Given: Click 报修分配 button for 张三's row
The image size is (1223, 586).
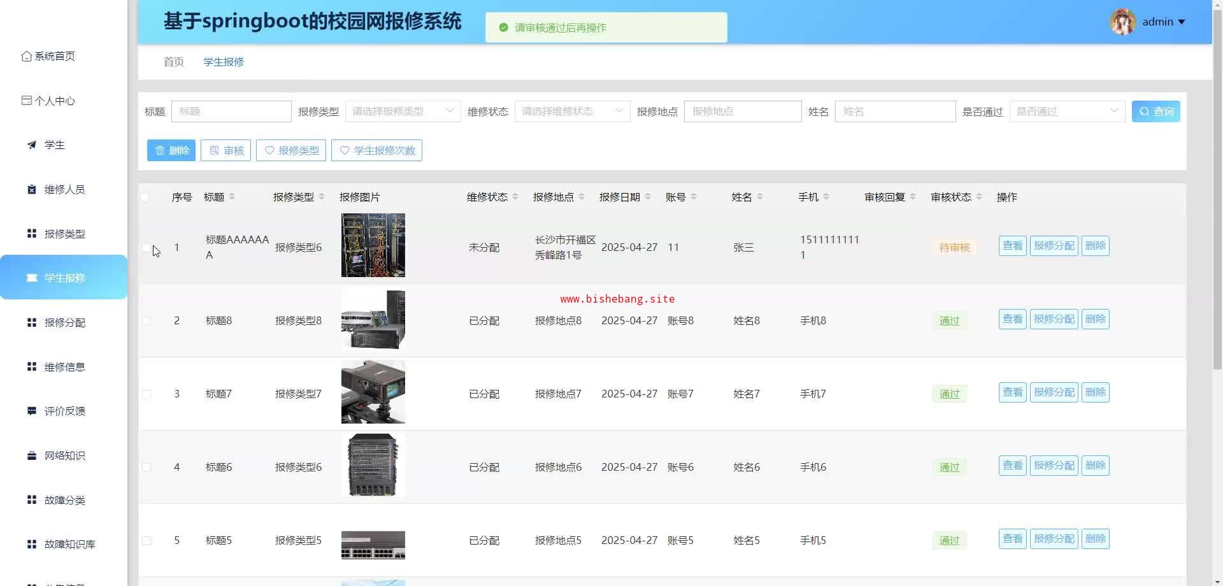Looking at the screenshot, I should pos(1054,246).
